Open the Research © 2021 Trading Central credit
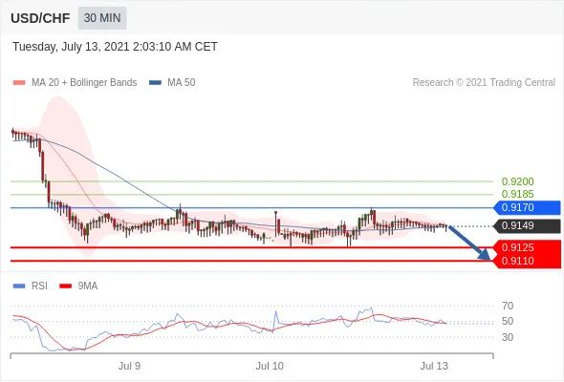The height and width of the screenshot is (382, 564). point(484,83)
